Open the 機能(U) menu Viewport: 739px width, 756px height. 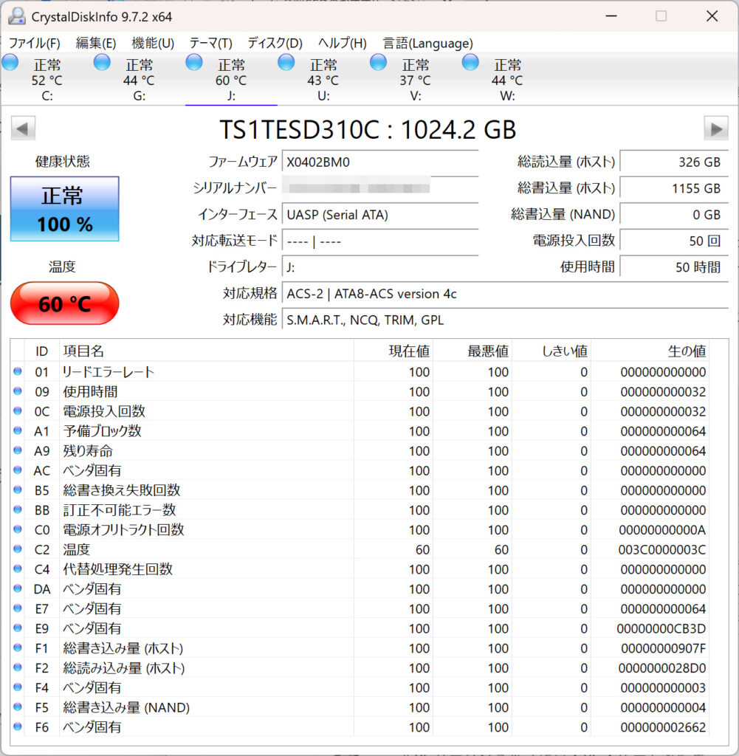pyautogui.click(x=153, y=43)
